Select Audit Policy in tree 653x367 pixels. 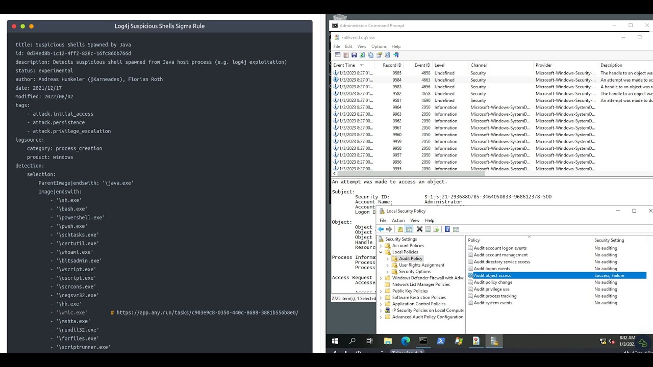pos(411,258)
